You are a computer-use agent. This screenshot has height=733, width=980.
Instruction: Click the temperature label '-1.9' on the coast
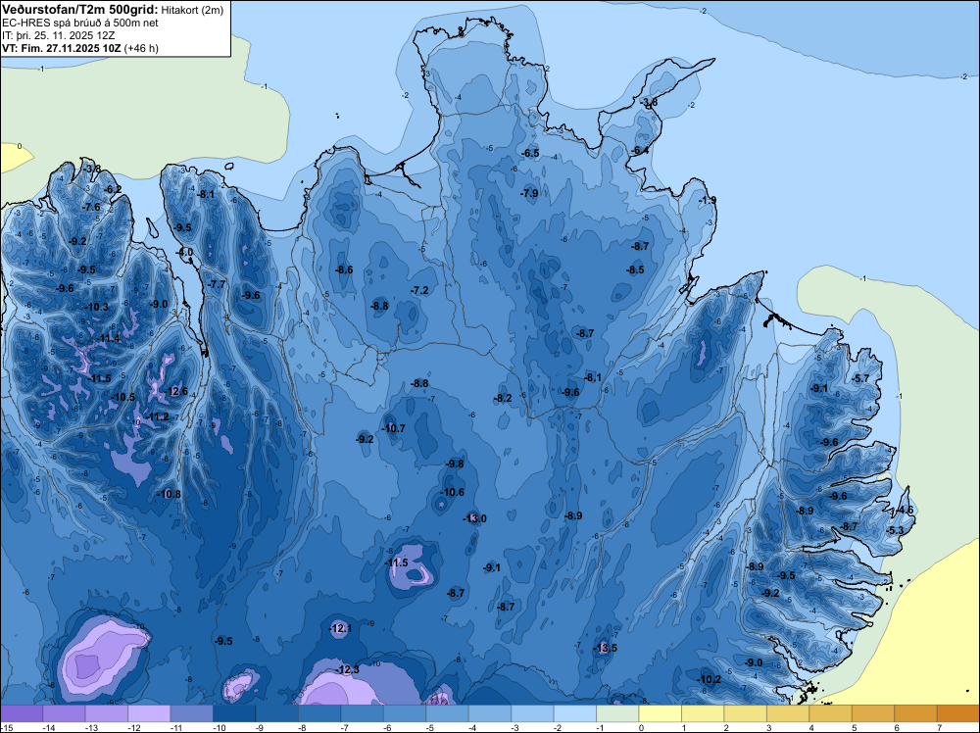coord(708,200)
